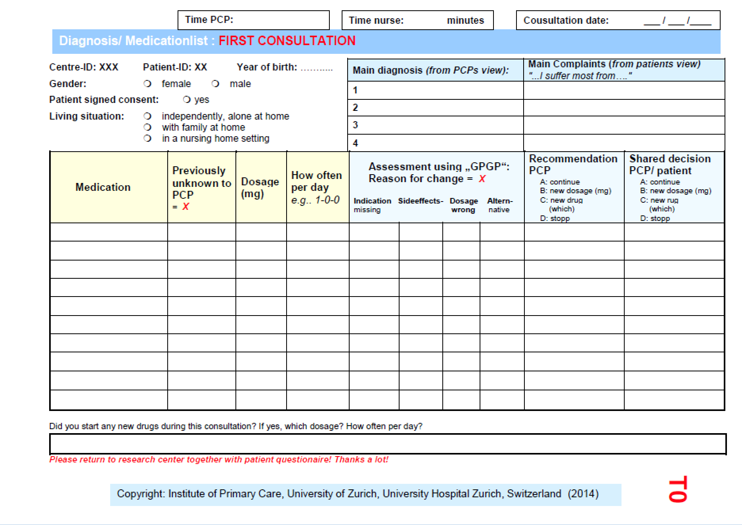Mark patient signed consent yes option
The image size is (742, 525).
click(187, 100)
